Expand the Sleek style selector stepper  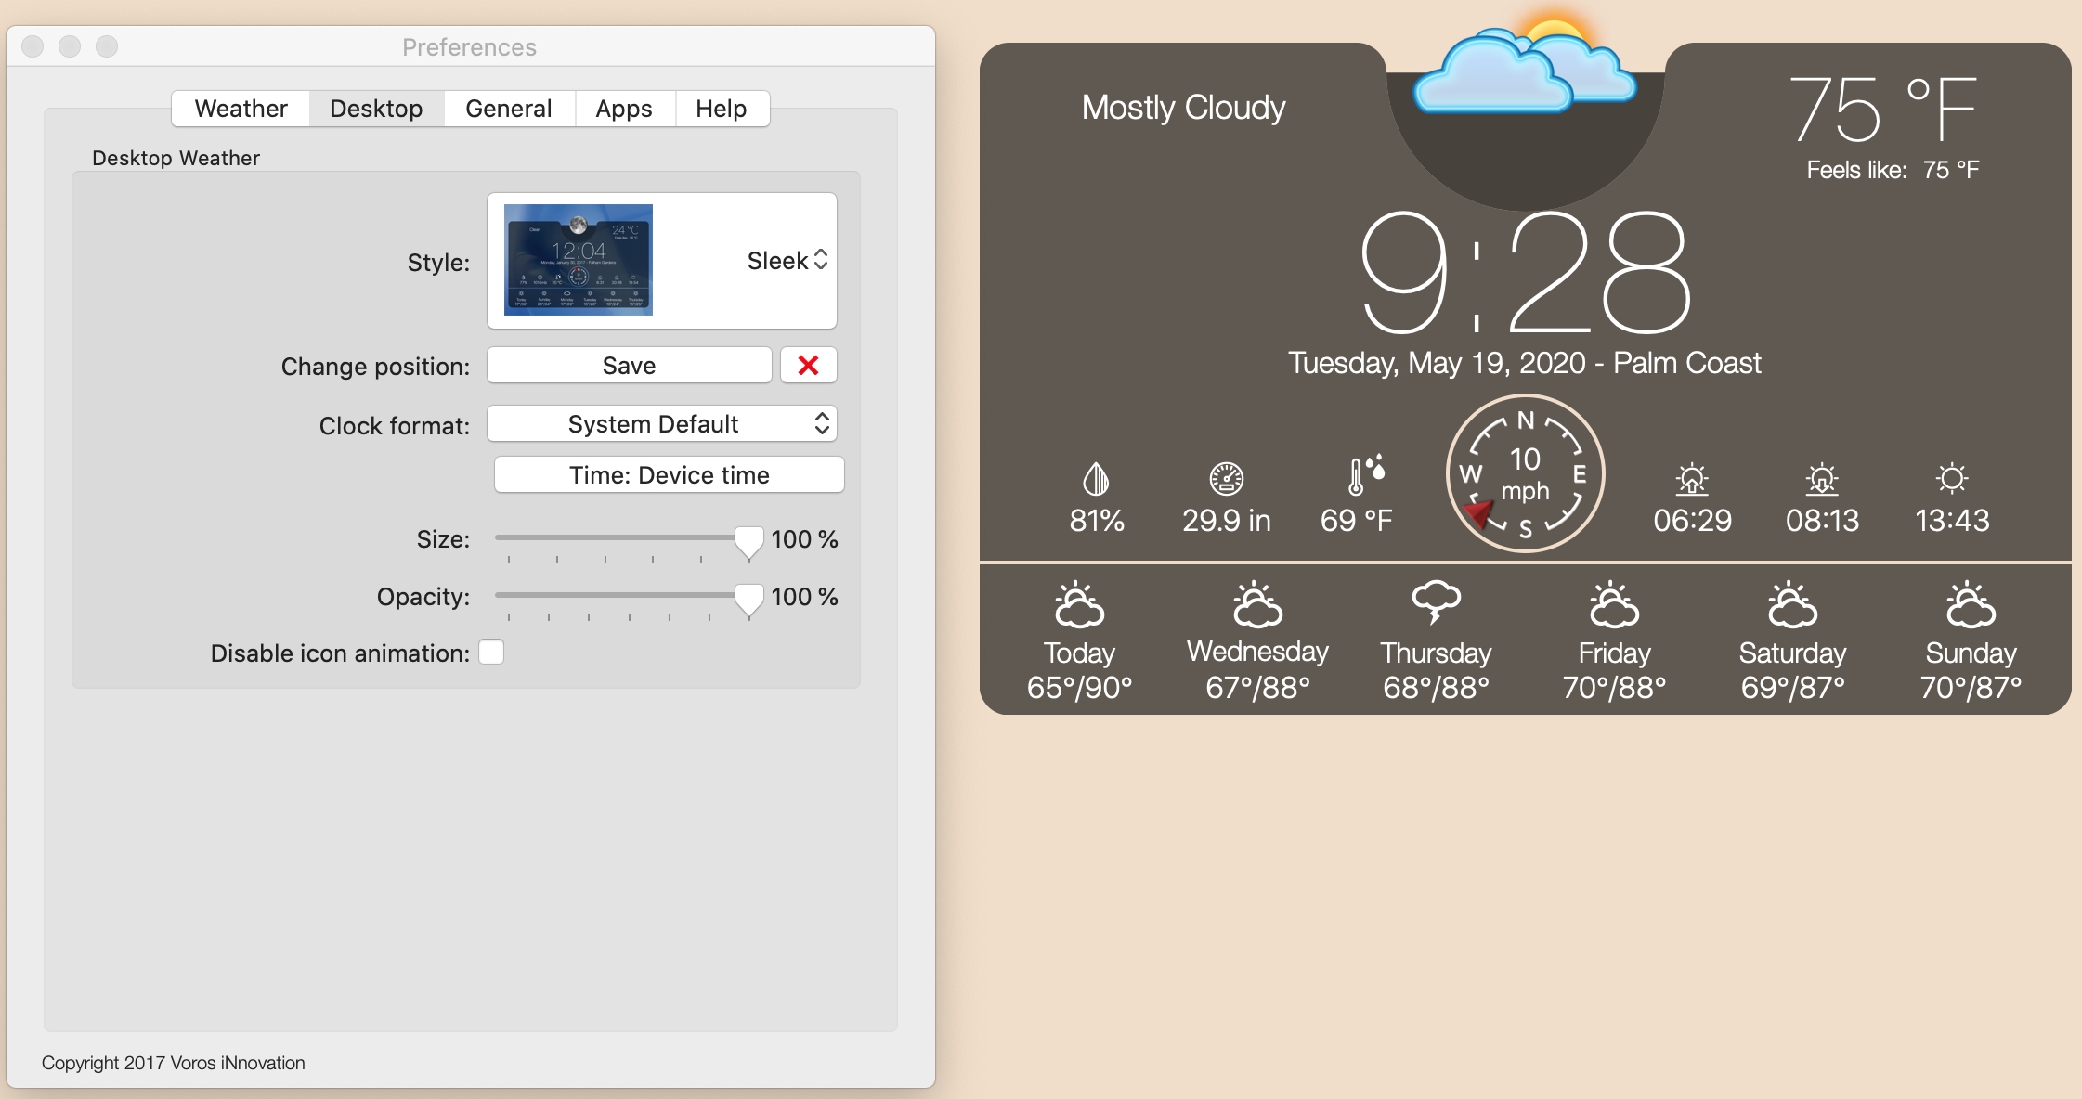click(824, 262)
